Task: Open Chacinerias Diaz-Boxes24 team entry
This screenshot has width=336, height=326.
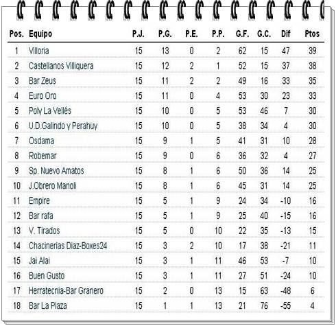Action: coord(68,246)
